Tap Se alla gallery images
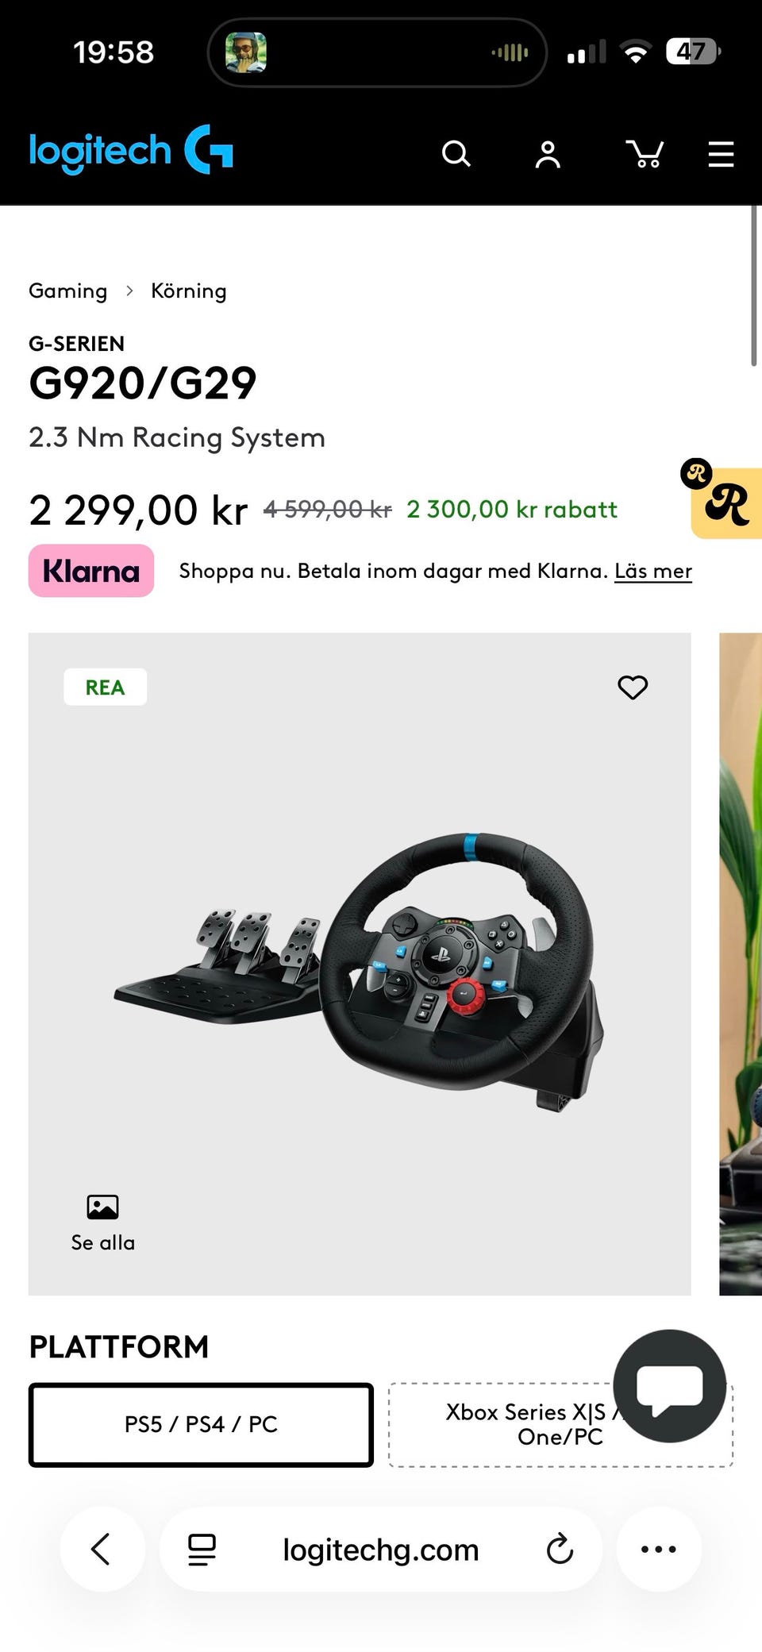The height and width of the screenshot is (1652, 762). pyautogui.click(x=102, y=1223)
